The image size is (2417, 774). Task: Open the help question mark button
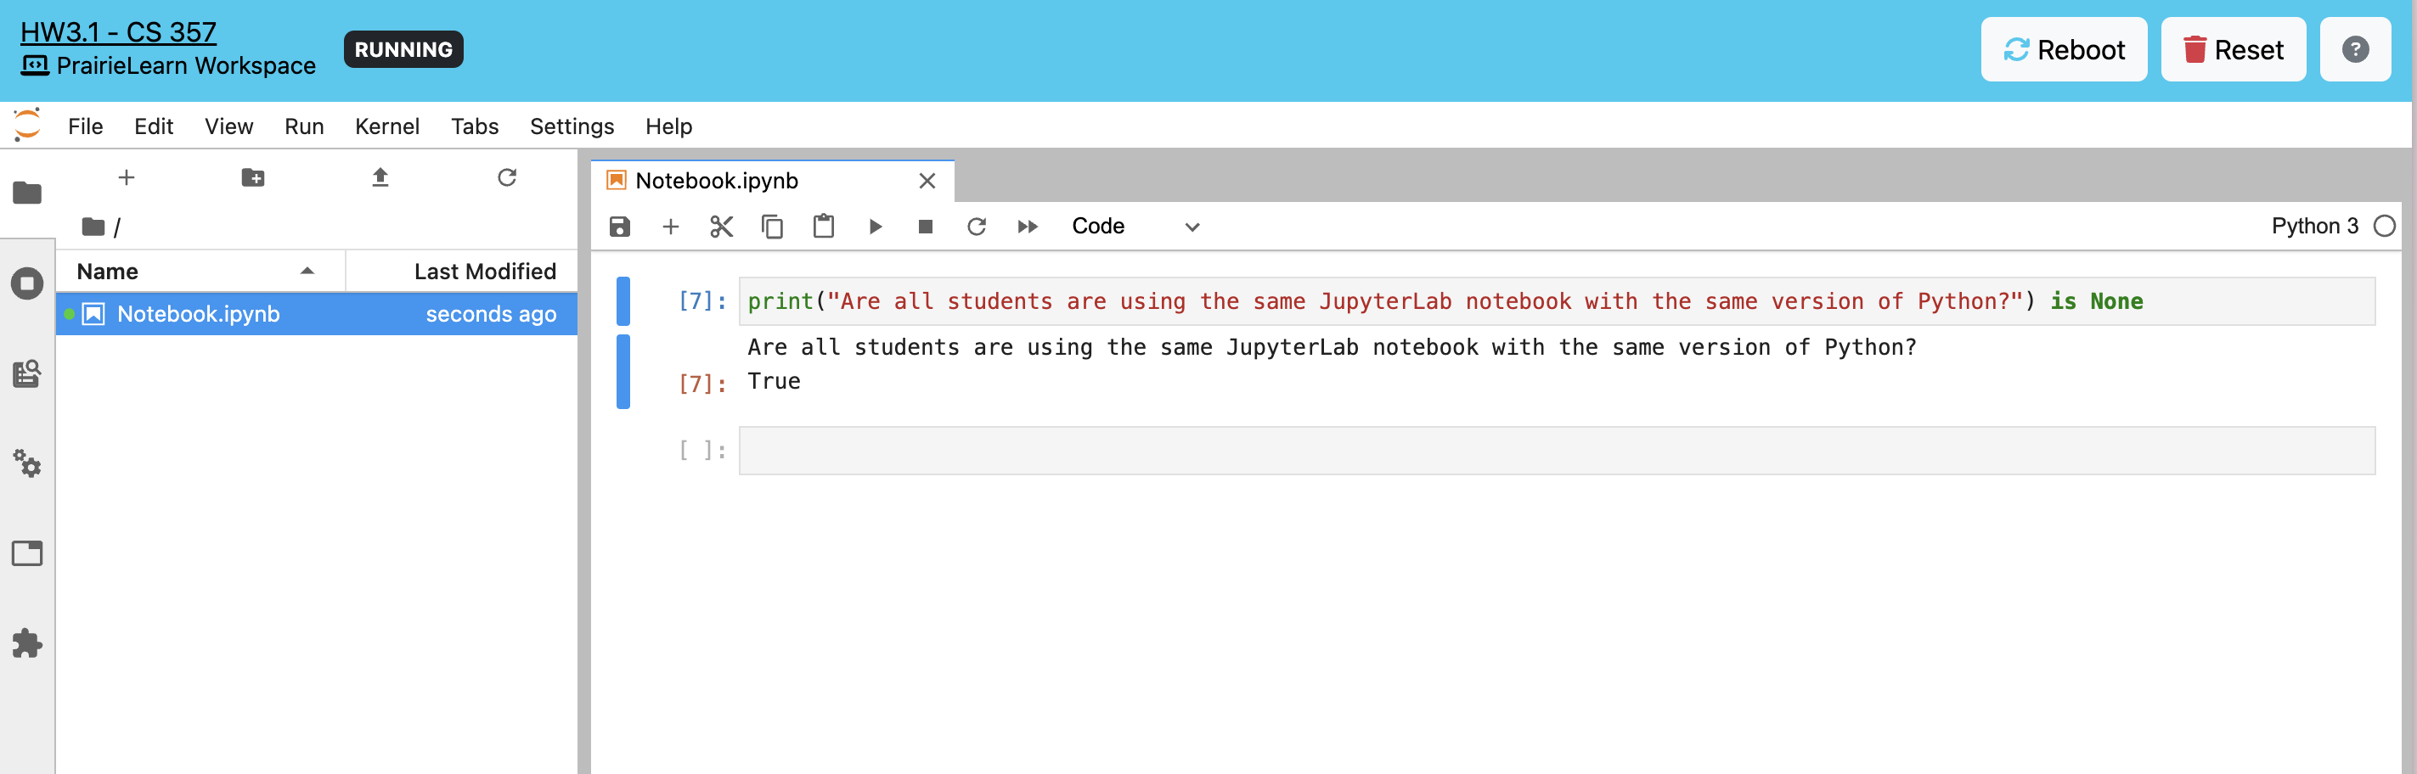2354,50
